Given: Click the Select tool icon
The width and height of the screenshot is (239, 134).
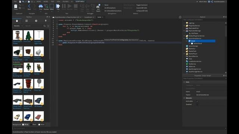Looking at the screenshot, I should (52, 6).
